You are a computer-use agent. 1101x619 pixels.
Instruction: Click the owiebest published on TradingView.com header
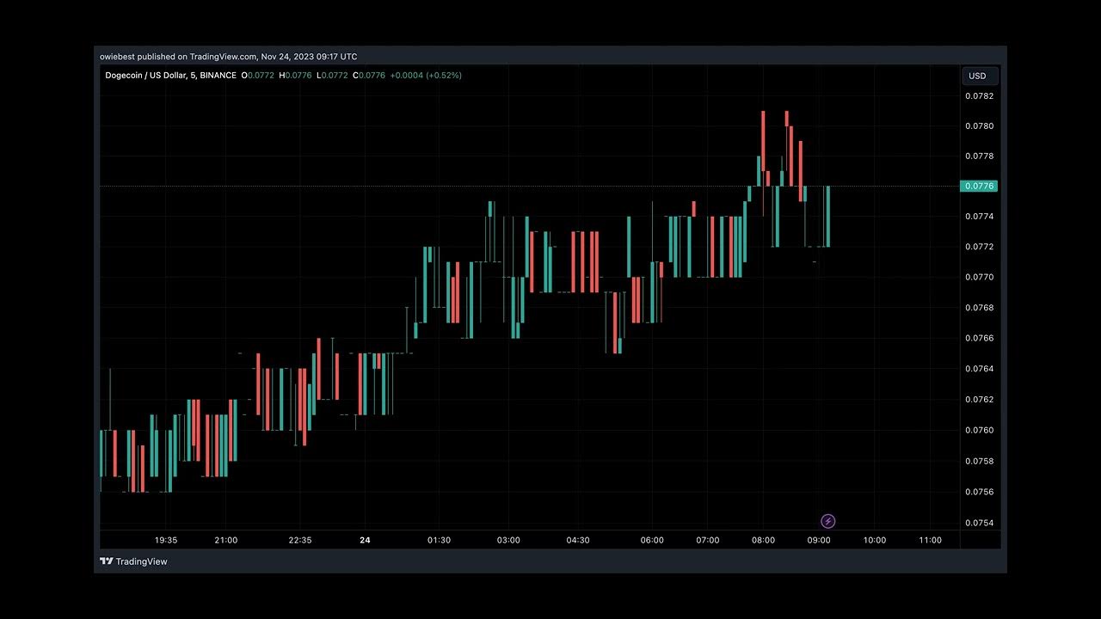pos(228,57)
